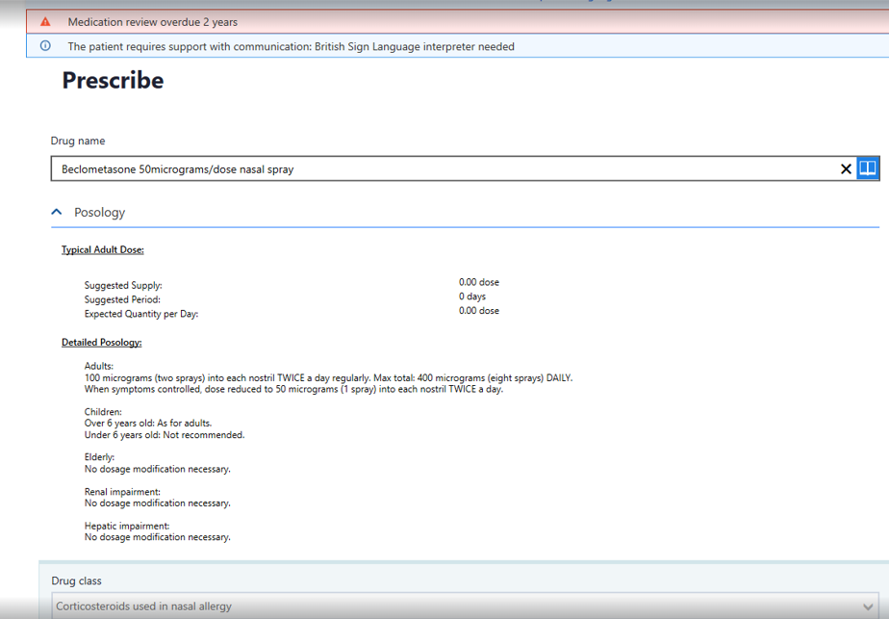Click the blue information circle icon
This screenshot has width=889, height=619.
[x=45, y=46]
